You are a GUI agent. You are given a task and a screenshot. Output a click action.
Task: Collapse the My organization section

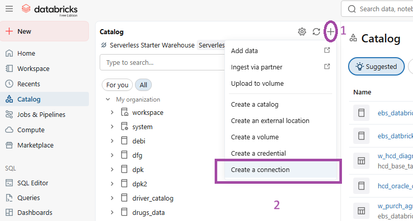coord(108,100)
